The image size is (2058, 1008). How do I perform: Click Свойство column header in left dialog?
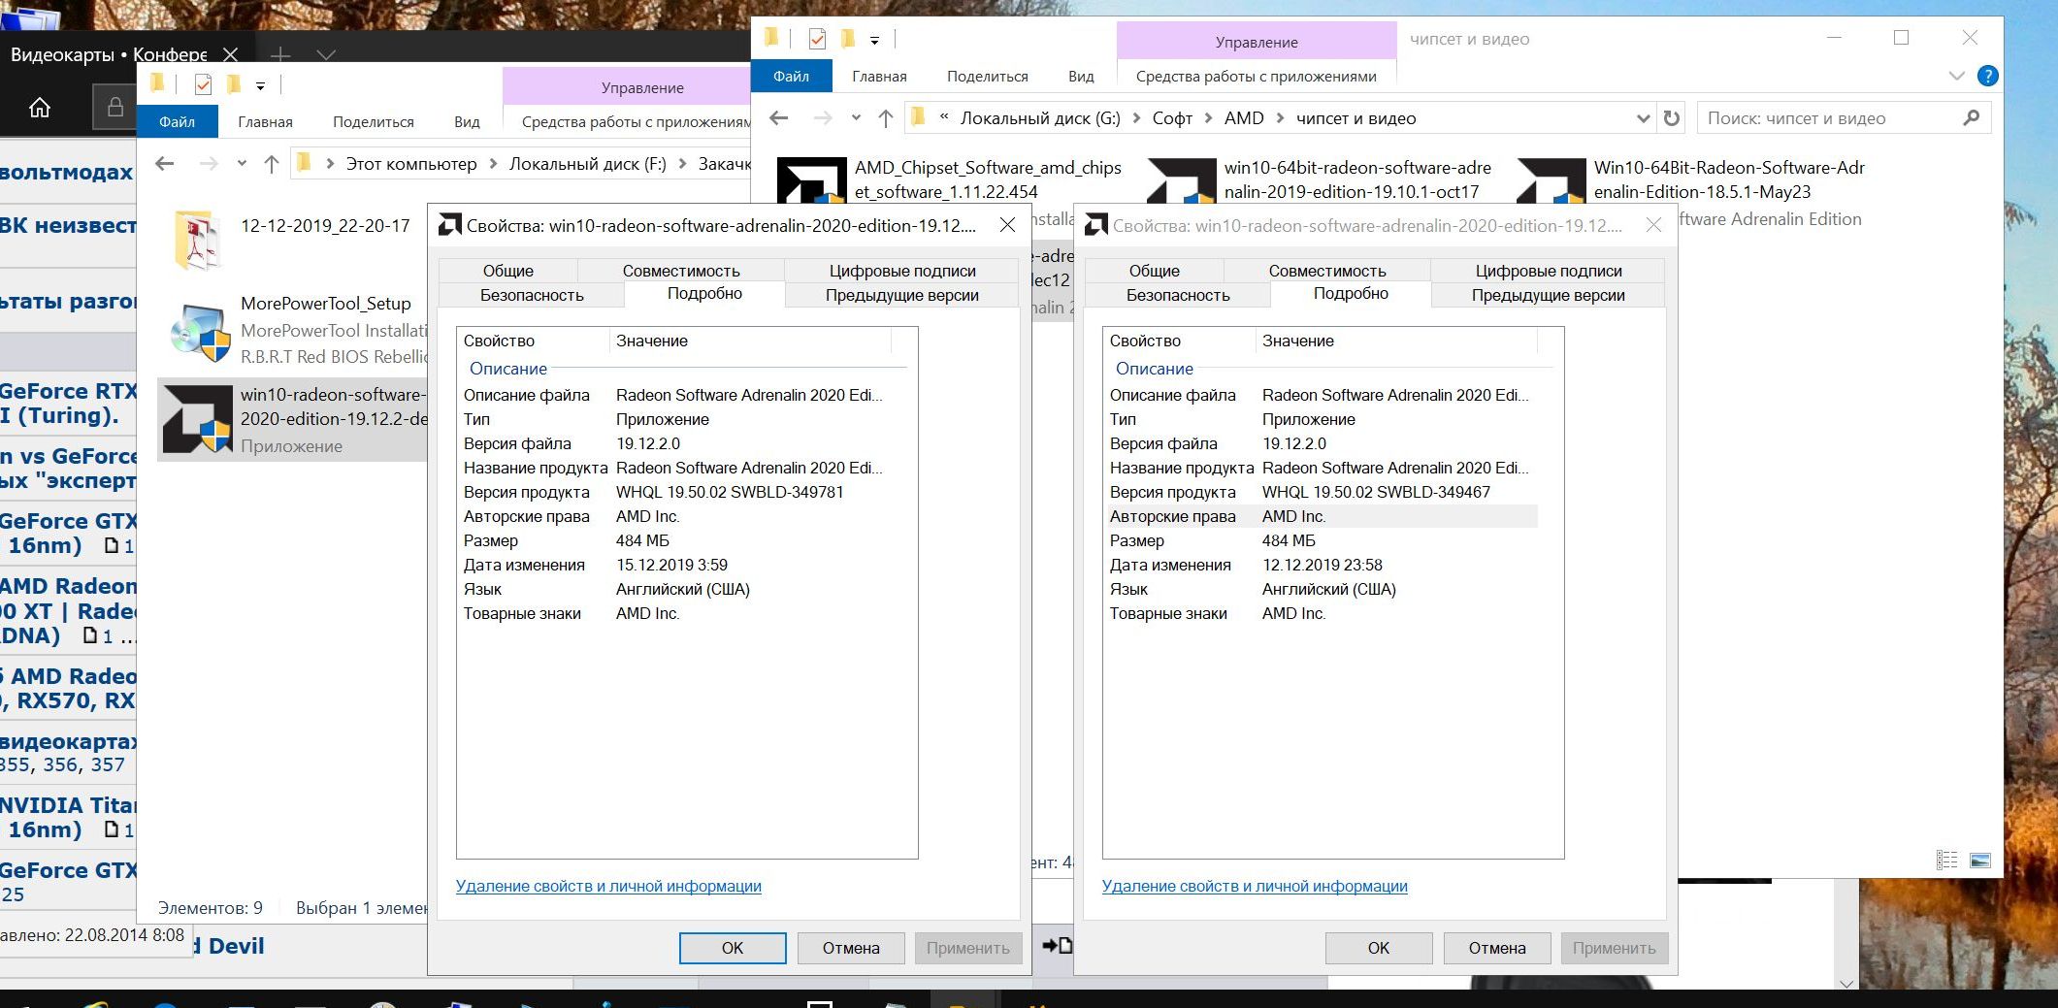533,341
